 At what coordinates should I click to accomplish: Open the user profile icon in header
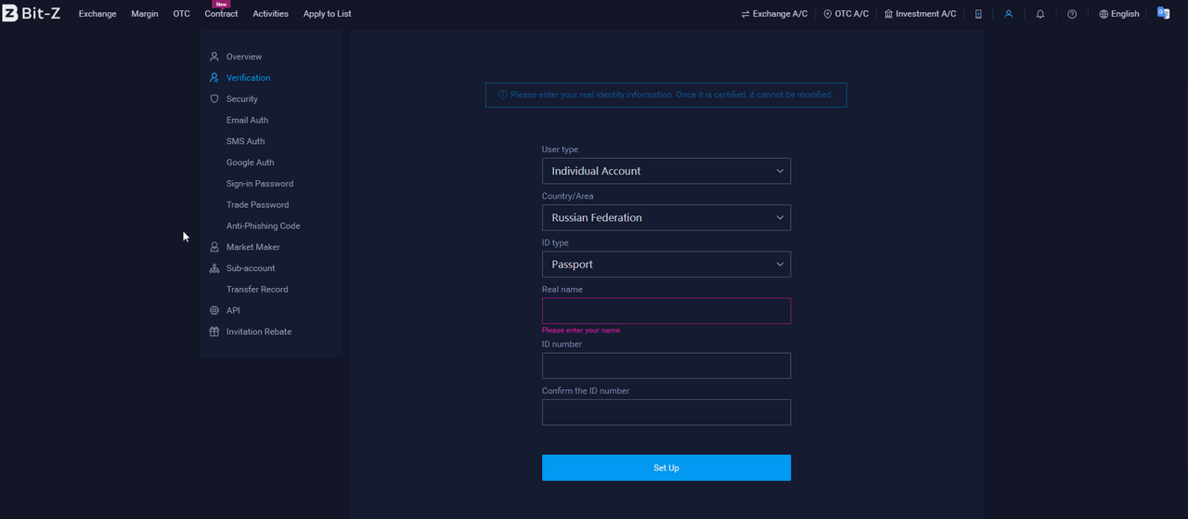click(1009, 14)
